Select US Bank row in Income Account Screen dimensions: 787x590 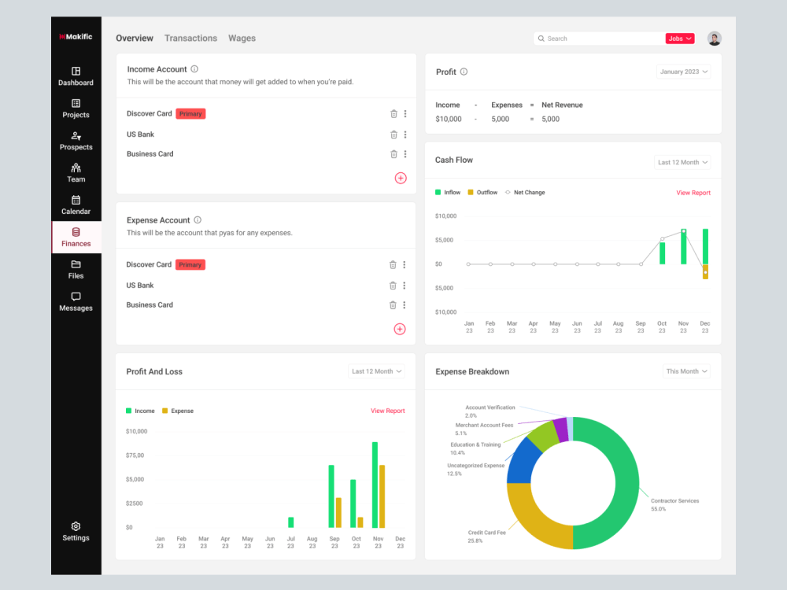[x=266, y=135]
